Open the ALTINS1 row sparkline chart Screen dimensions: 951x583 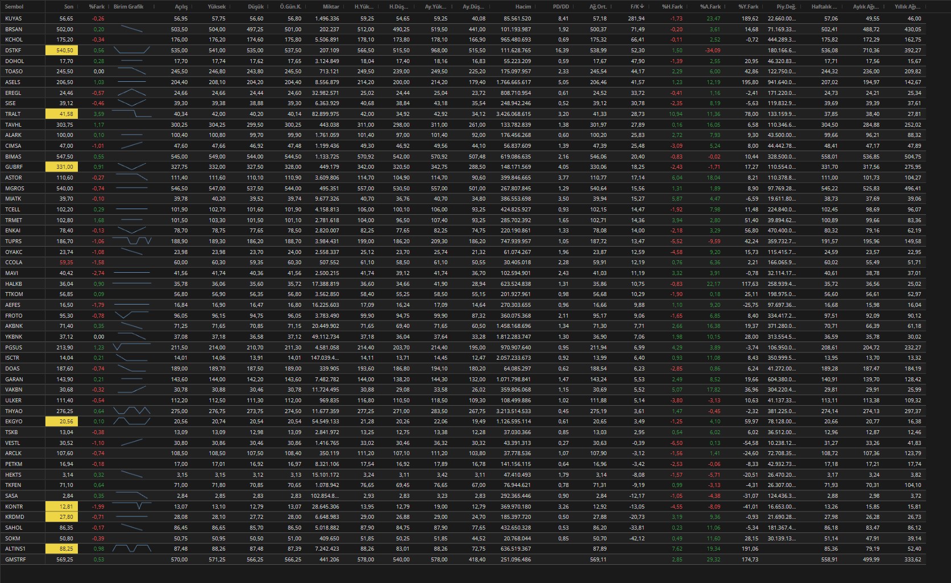(132, 549)
